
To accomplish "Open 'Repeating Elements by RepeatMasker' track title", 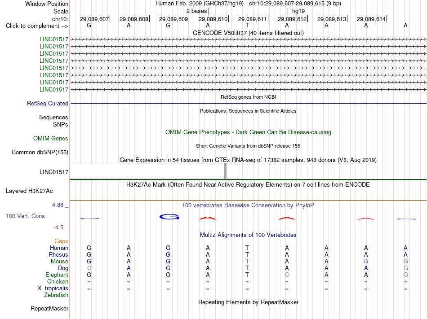I will click(248, 302).
